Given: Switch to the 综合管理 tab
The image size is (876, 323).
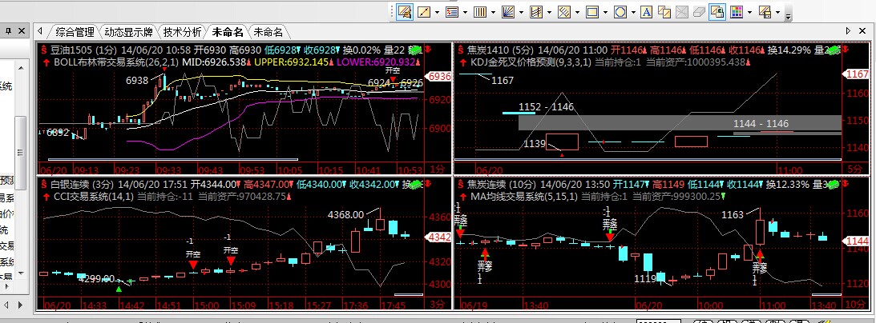Looking at the screenshot, I should pos(75,32).
